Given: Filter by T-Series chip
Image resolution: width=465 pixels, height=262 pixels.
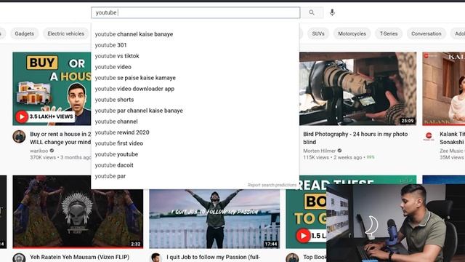Looking at the screenshot, I should (389, 33).
